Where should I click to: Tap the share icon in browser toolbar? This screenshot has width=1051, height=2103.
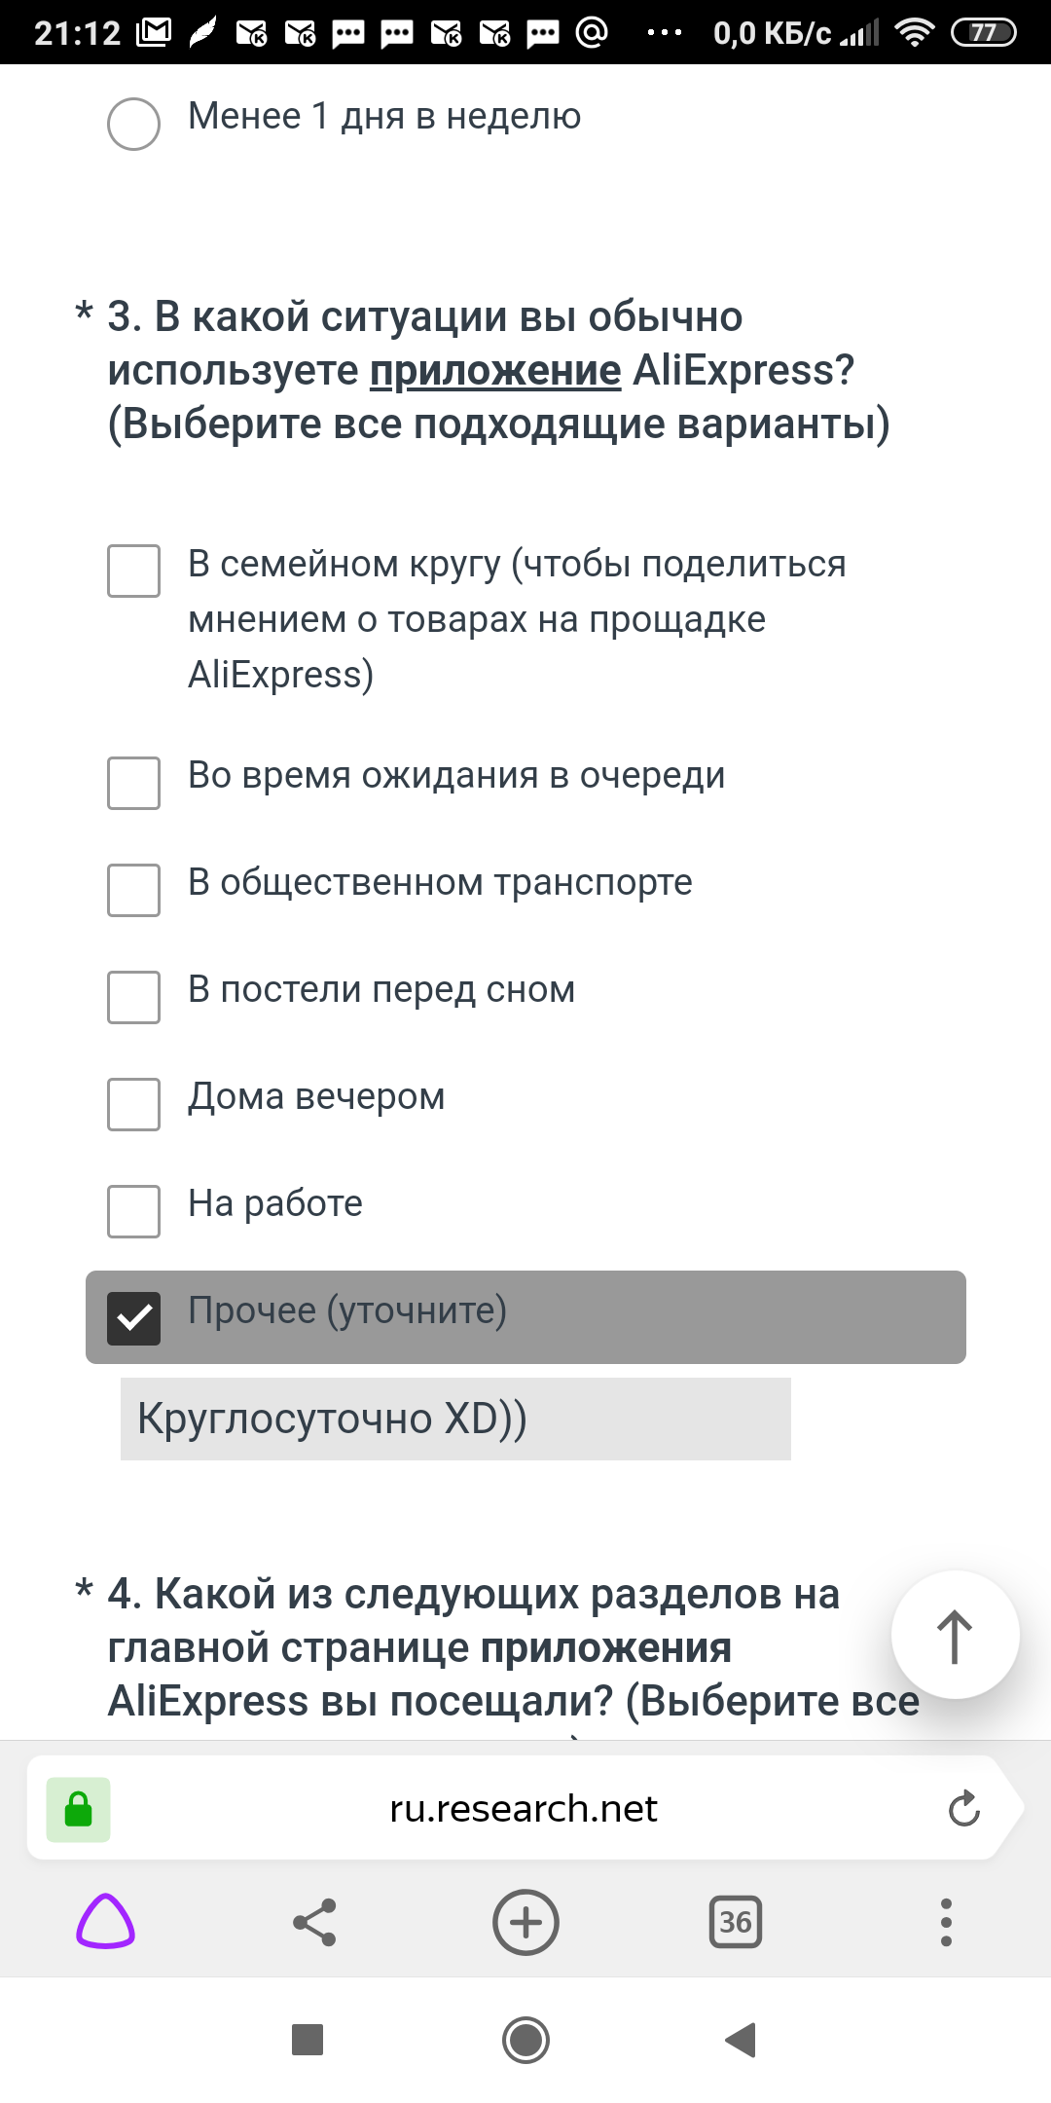coord(314,1922)
